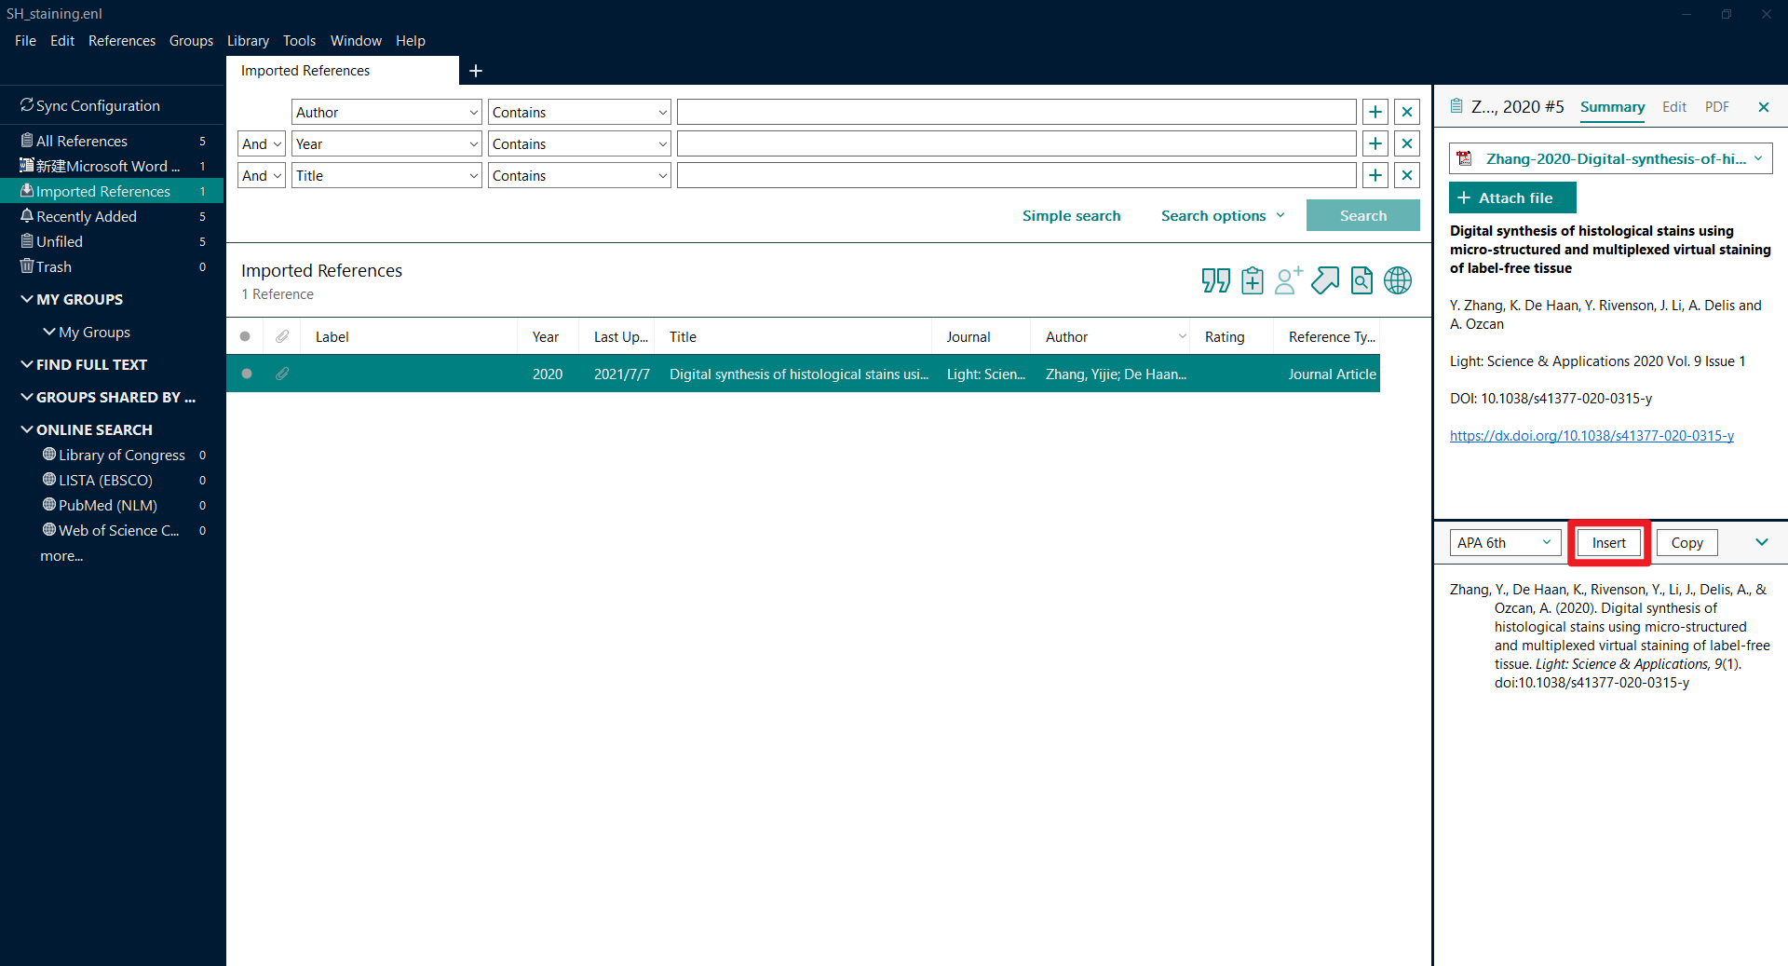The height and width of the screenshot is (966, 1788).
Task: Click the Author search text field
Action: [1016, 112]
